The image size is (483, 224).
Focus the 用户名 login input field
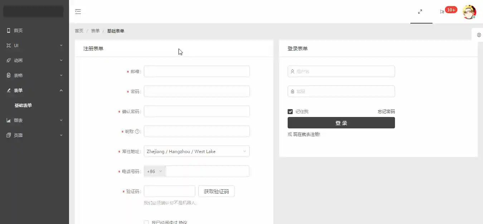[341, 71]
